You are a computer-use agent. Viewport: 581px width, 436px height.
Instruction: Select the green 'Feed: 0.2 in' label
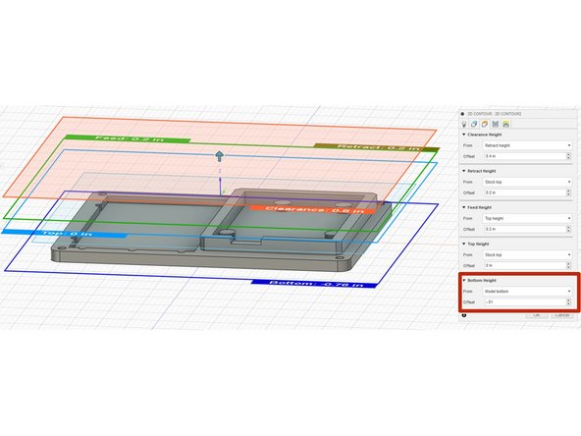(129, 138)
